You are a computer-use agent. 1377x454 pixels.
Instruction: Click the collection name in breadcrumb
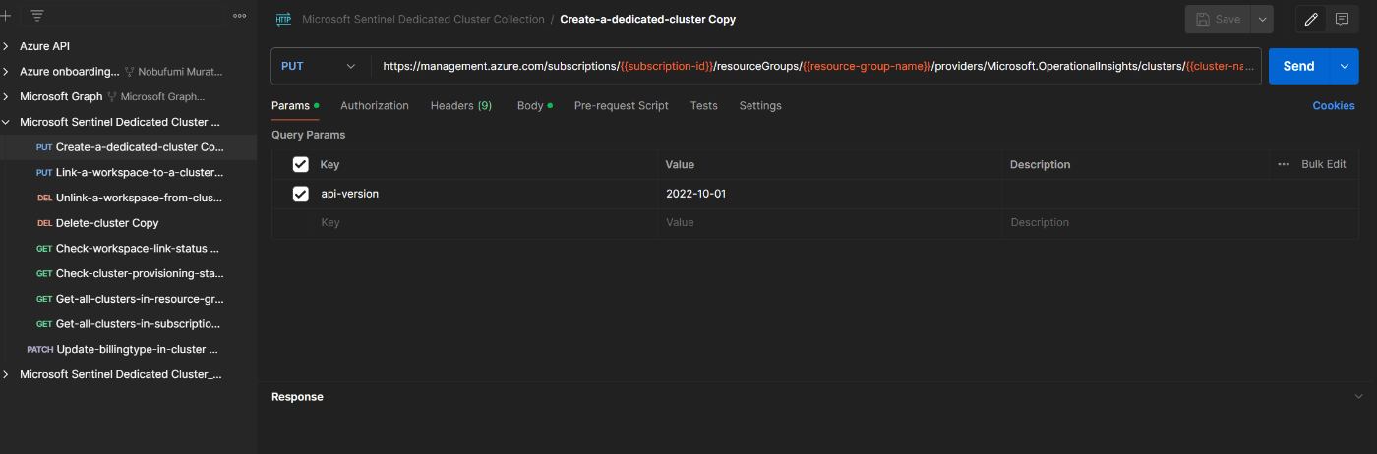423,19
